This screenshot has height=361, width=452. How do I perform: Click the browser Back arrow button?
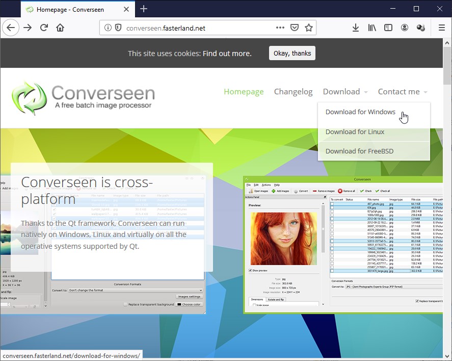11,28
